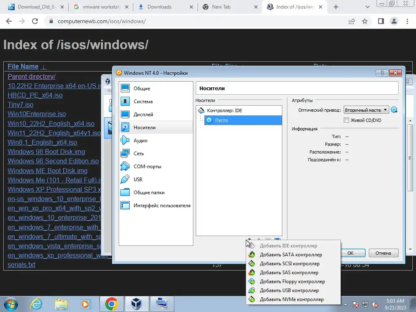Viewport: 416px width, 312px height.
Task: Click the optical disk chooser icon
Action: coord(394,110)
